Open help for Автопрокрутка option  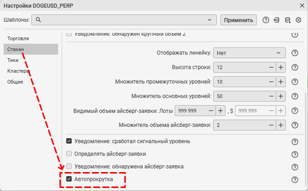coord(295,180)
